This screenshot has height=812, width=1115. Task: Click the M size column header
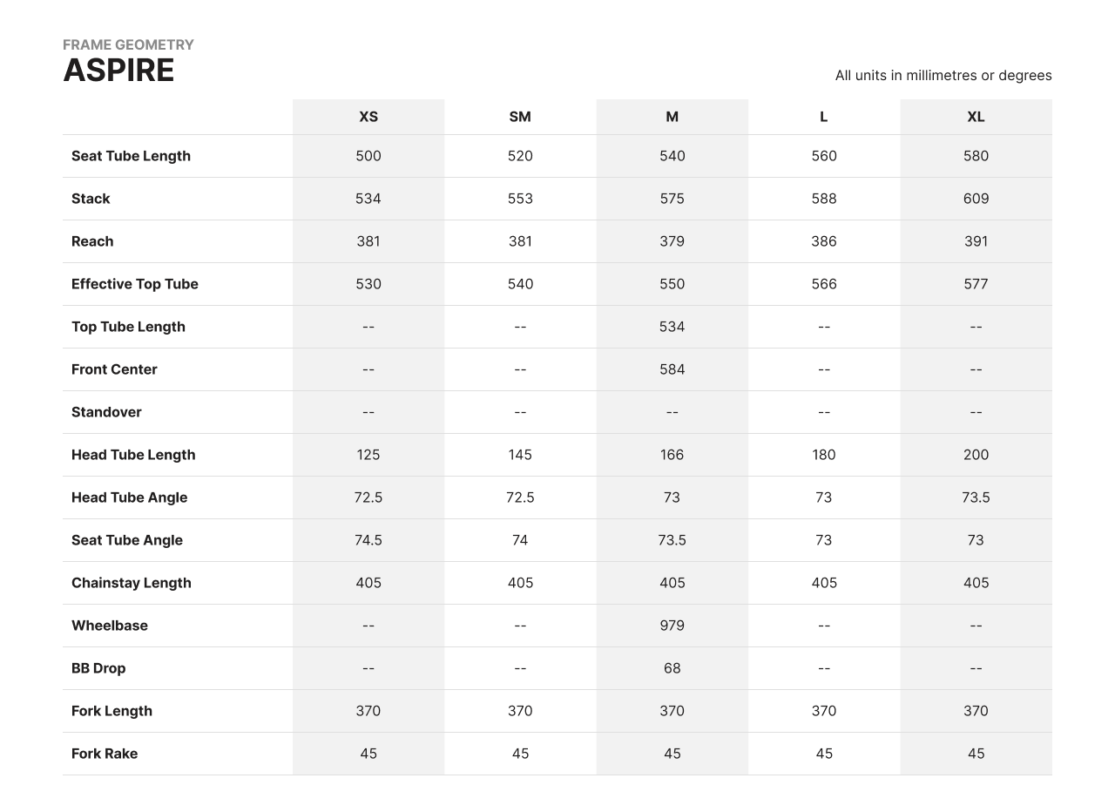point(672,117)
